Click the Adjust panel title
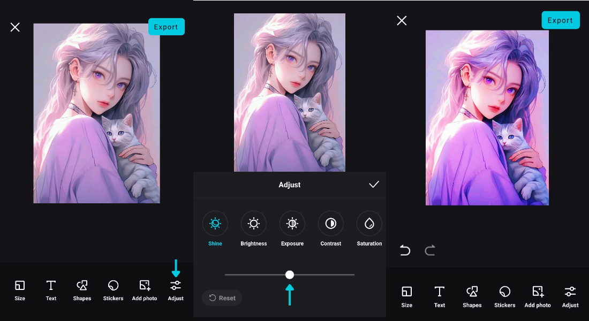Screen dimensions: 589x321 click(290, 185)
